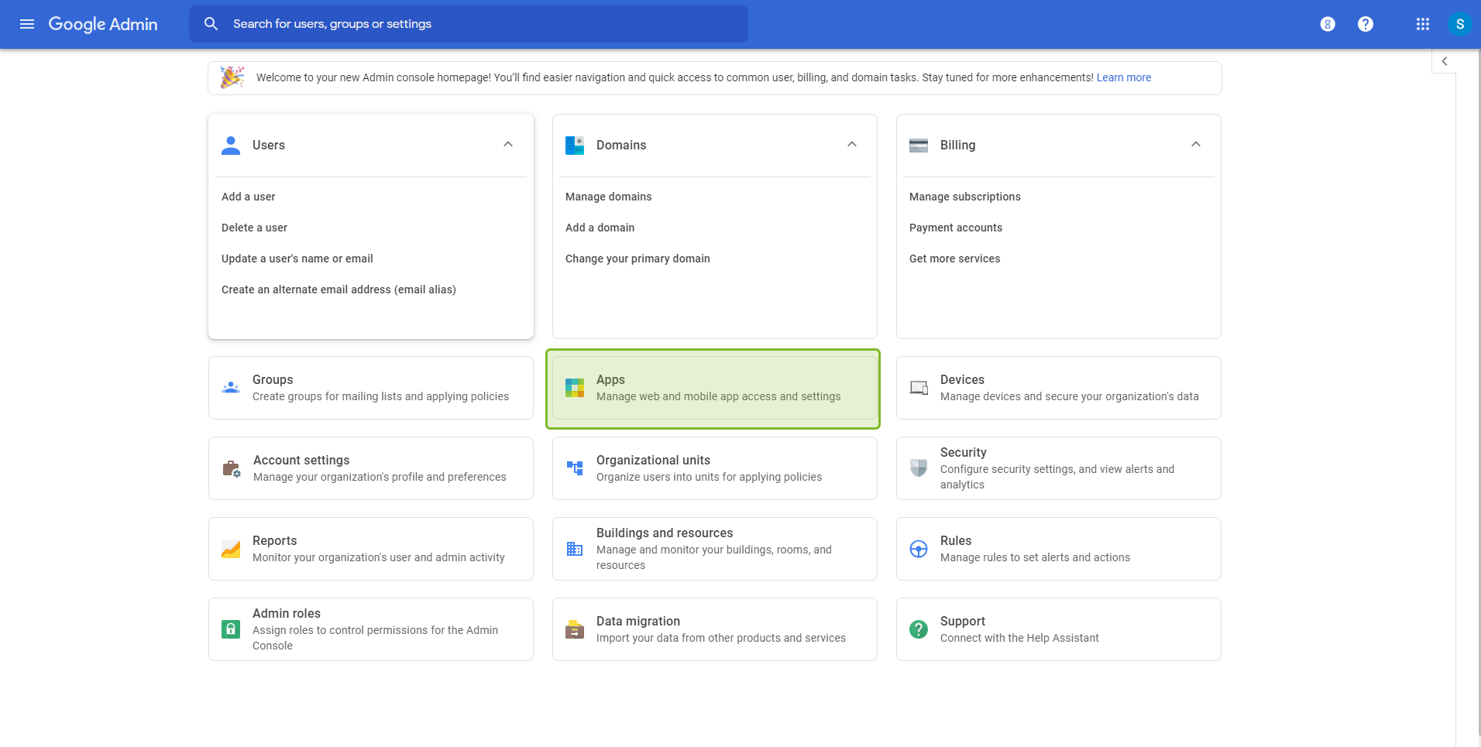Open the Organizational units title
The width and height of the screenshot is (1481, 747).
[653, 461]
